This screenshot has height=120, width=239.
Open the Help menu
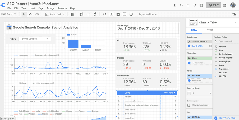(x=72, y=8)
